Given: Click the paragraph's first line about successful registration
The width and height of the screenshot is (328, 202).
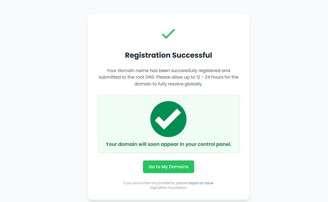Looking at the screenshot, I should pyautogui.click(x=168, y=71).
